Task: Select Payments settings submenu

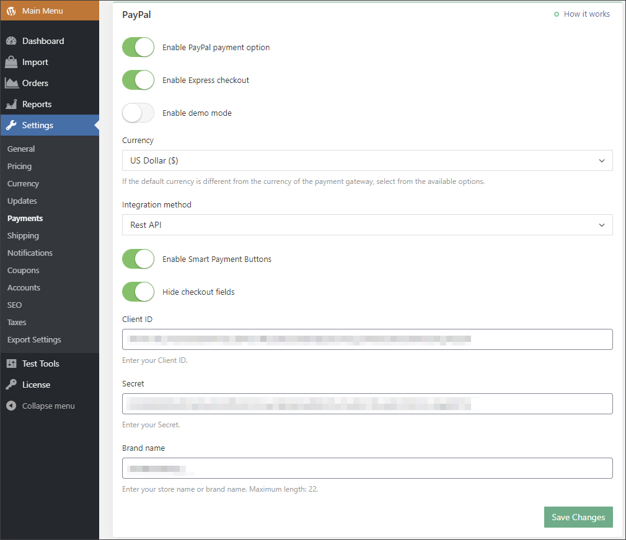Action: 25,219
